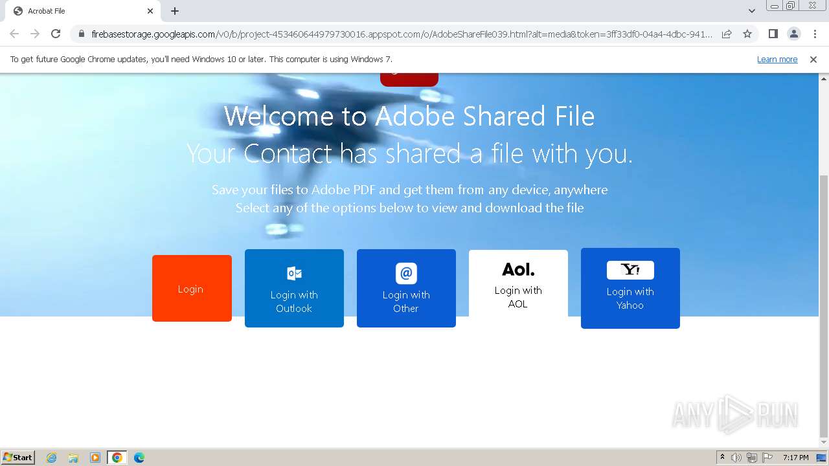Click the scrollbar down arrow

click(824, 443)
